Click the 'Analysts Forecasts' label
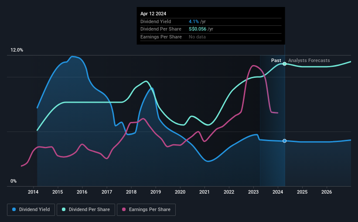 pos(309,60)
